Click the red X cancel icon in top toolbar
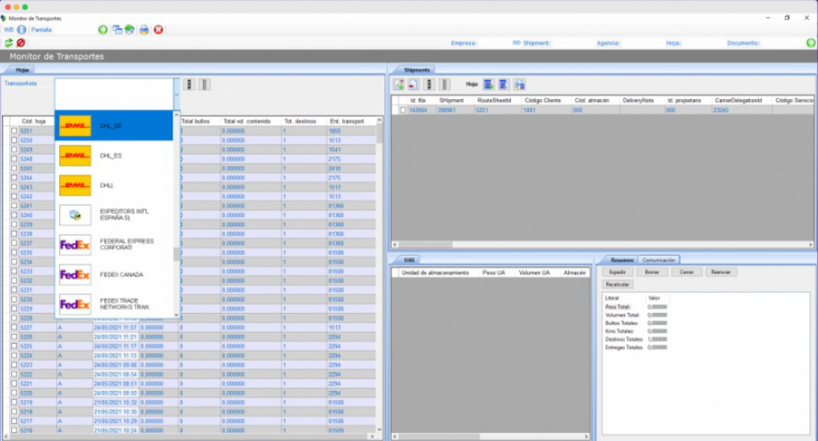This screenshot has width=818, height=441. [x=158, y=30]
